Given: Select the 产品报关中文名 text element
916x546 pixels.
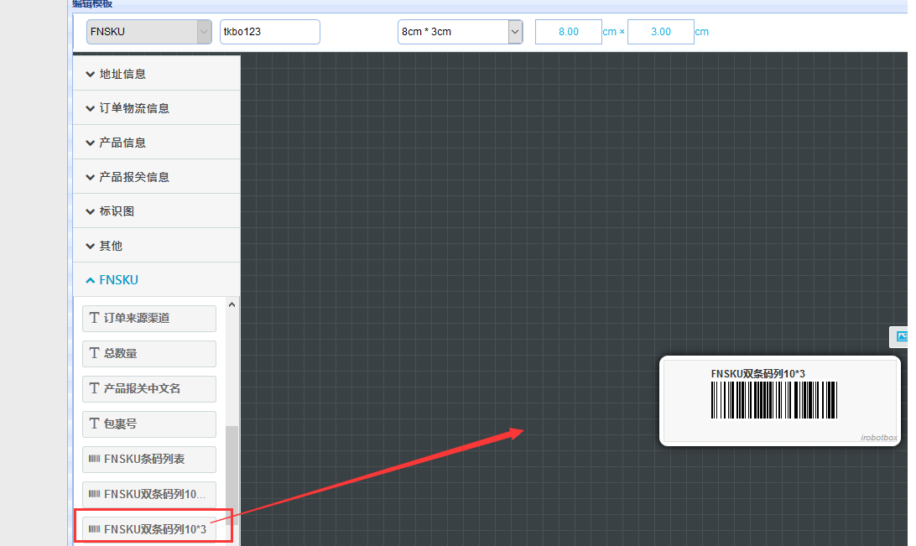Looking at the screenshot, I should click(x=149, y=389).
